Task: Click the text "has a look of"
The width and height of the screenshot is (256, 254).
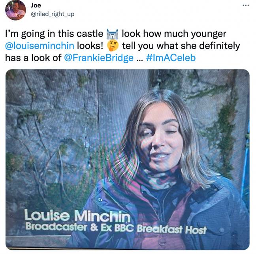Action: pos(33,58)
